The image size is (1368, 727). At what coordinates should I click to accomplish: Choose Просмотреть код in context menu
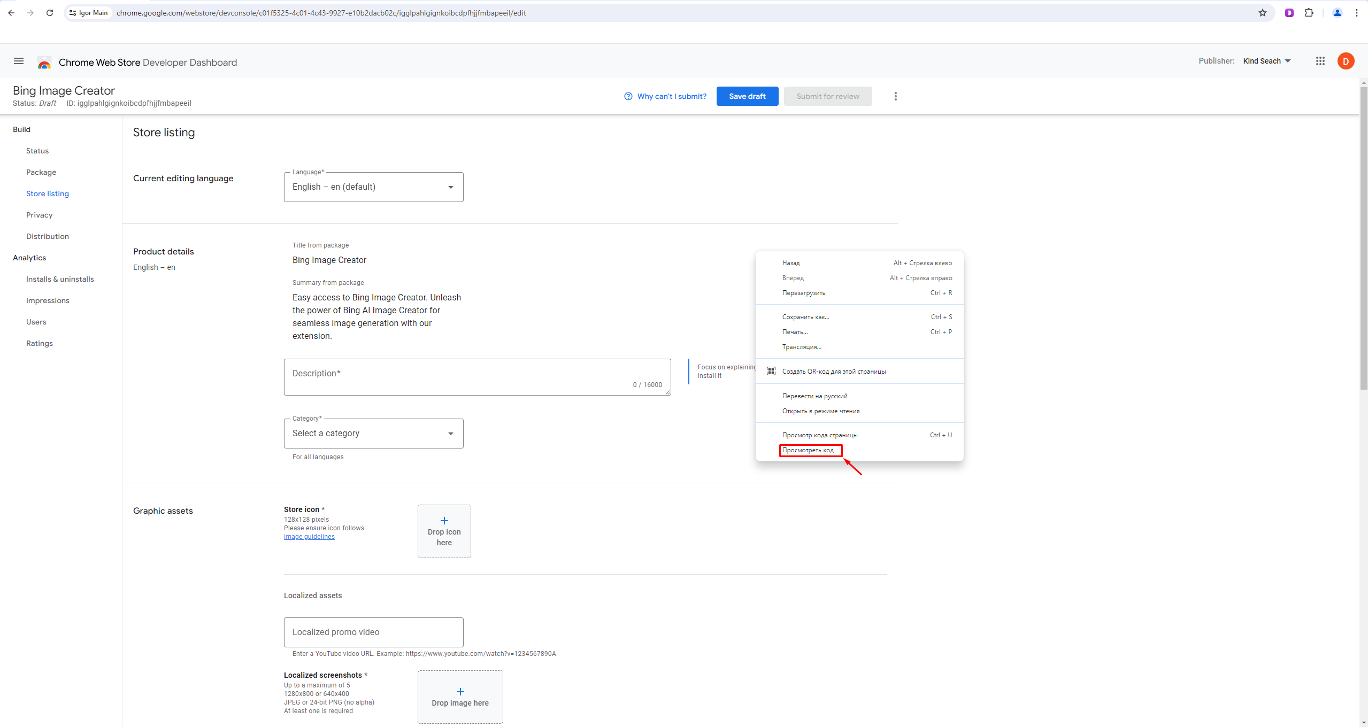coord(808,450)
